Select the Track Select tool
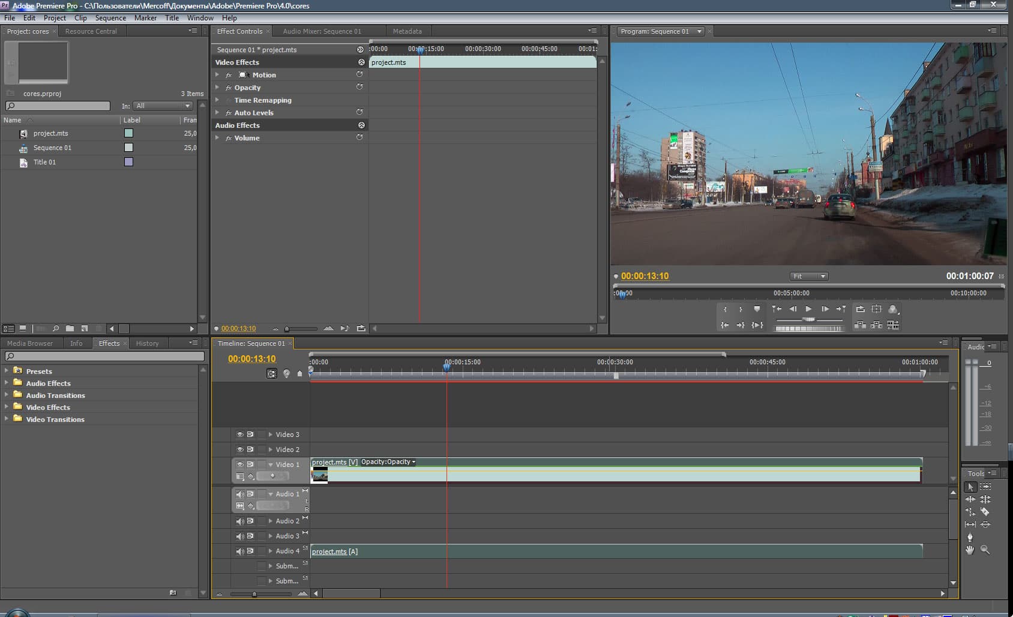The height and width of the screenshot is (617, 1013). point(985,487)
